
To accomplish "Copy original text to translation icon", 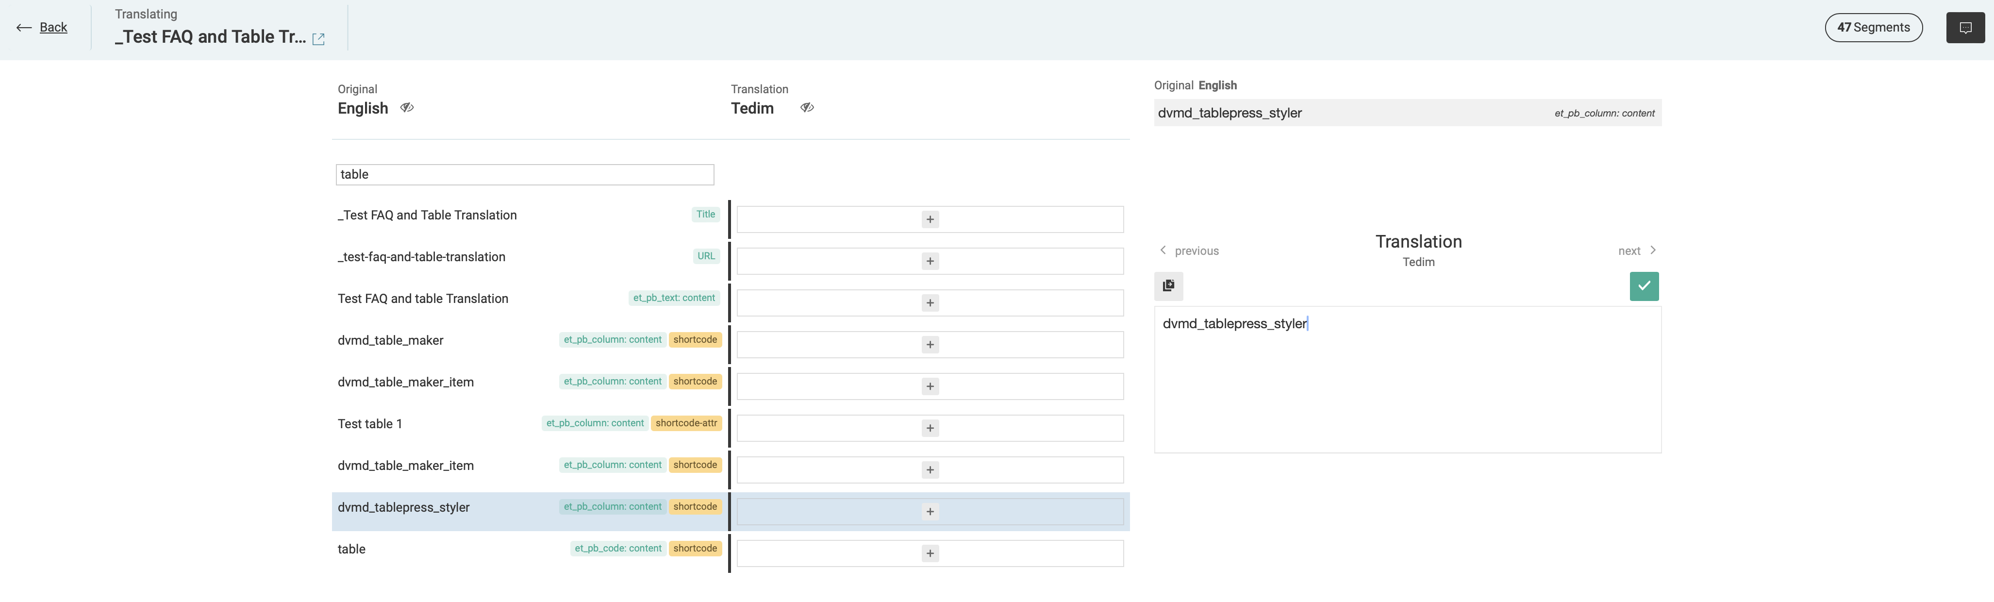I will pos(1169,285).
